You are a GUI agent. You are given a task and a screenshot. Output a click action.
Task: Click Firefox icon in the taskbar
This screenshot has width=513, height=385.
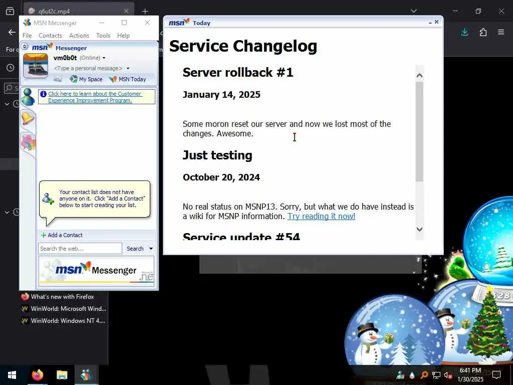tap(37, 375)
